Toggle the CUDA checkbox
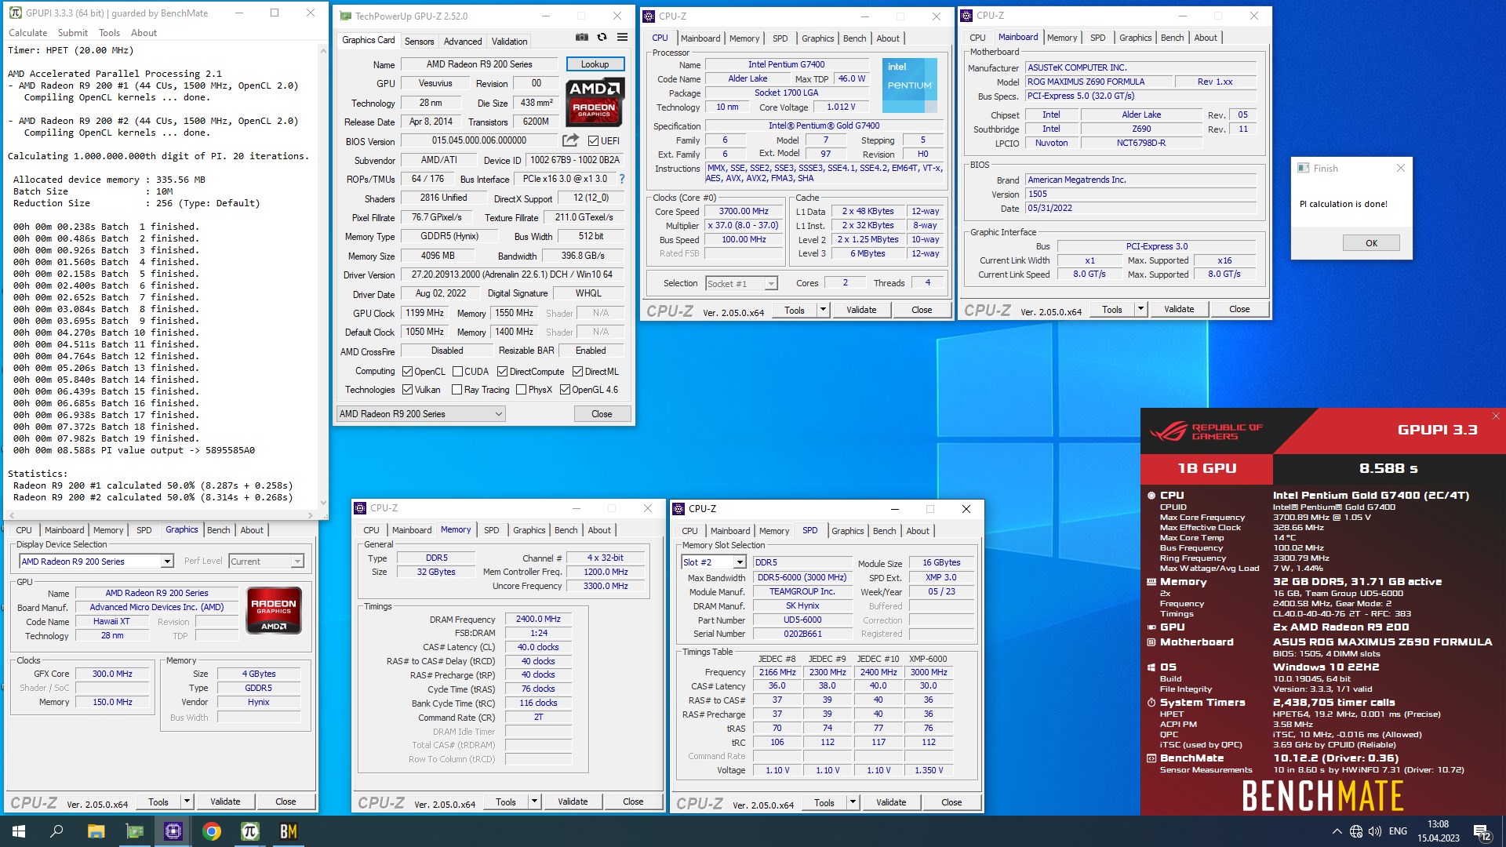 (457, 372)
